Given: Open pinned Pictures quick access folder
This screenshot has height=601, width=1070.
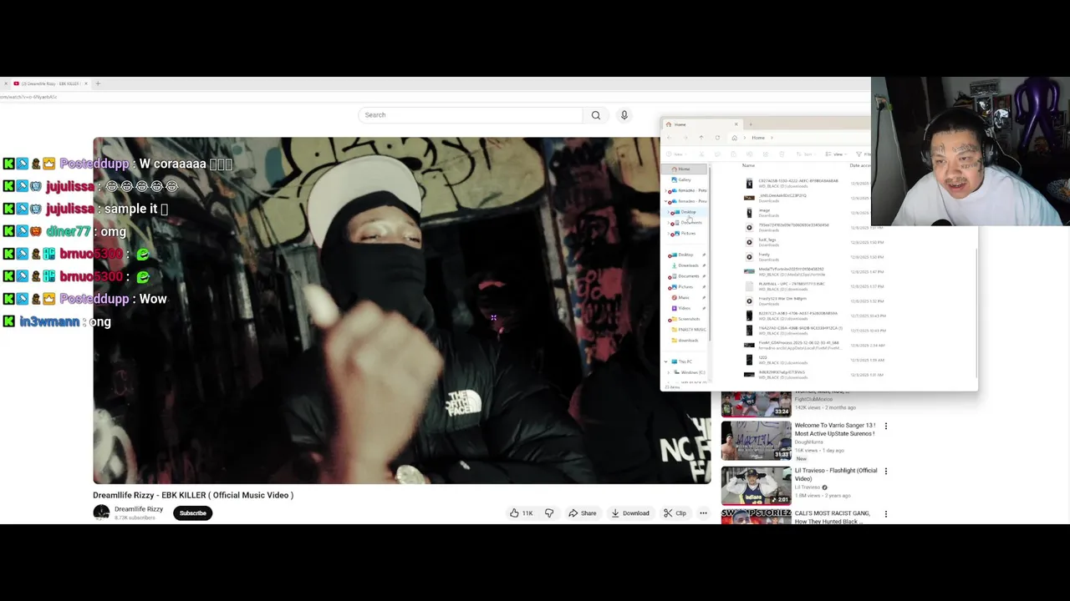Looking at the screenshot, I should (685, 287).
